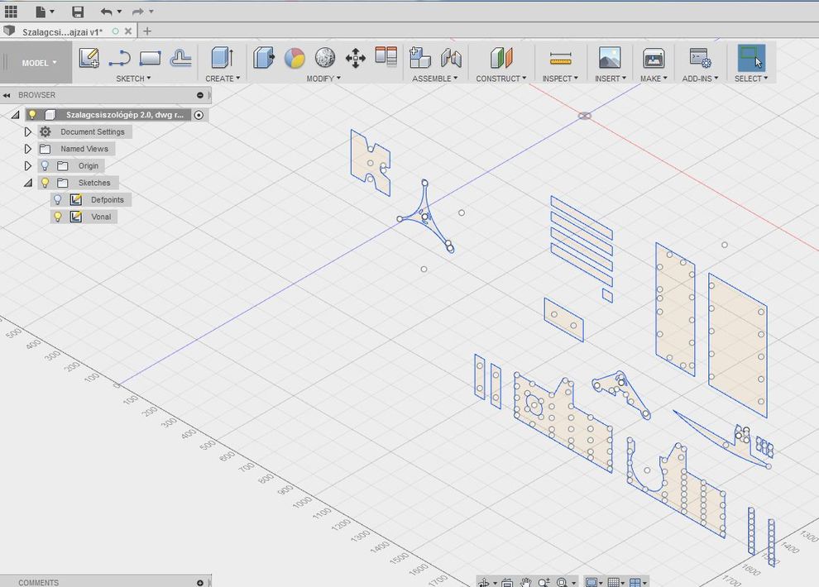Select the Named Views tree item

tap(84, 149)
